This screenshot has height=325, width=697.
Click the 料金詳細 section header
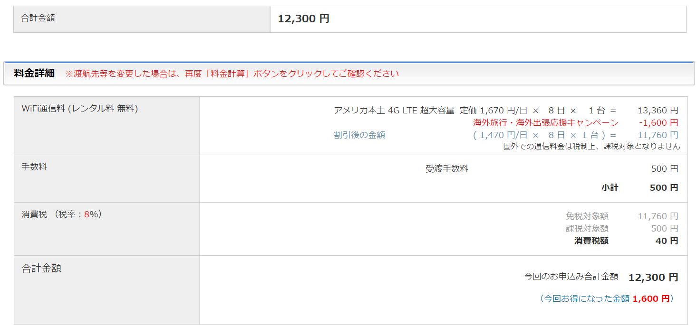point(34,74)
